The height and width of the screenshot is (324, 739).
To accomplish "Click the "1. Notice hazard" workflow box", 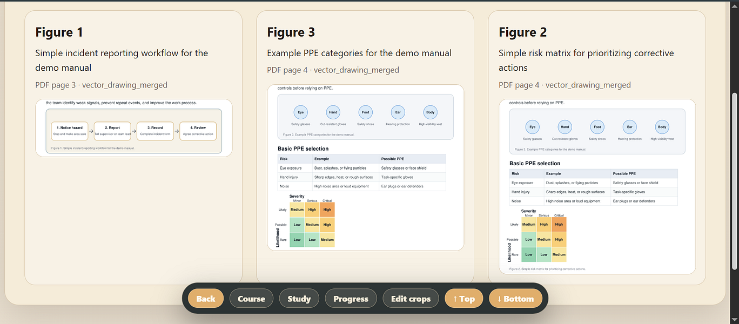I will [x=69, y=131].
